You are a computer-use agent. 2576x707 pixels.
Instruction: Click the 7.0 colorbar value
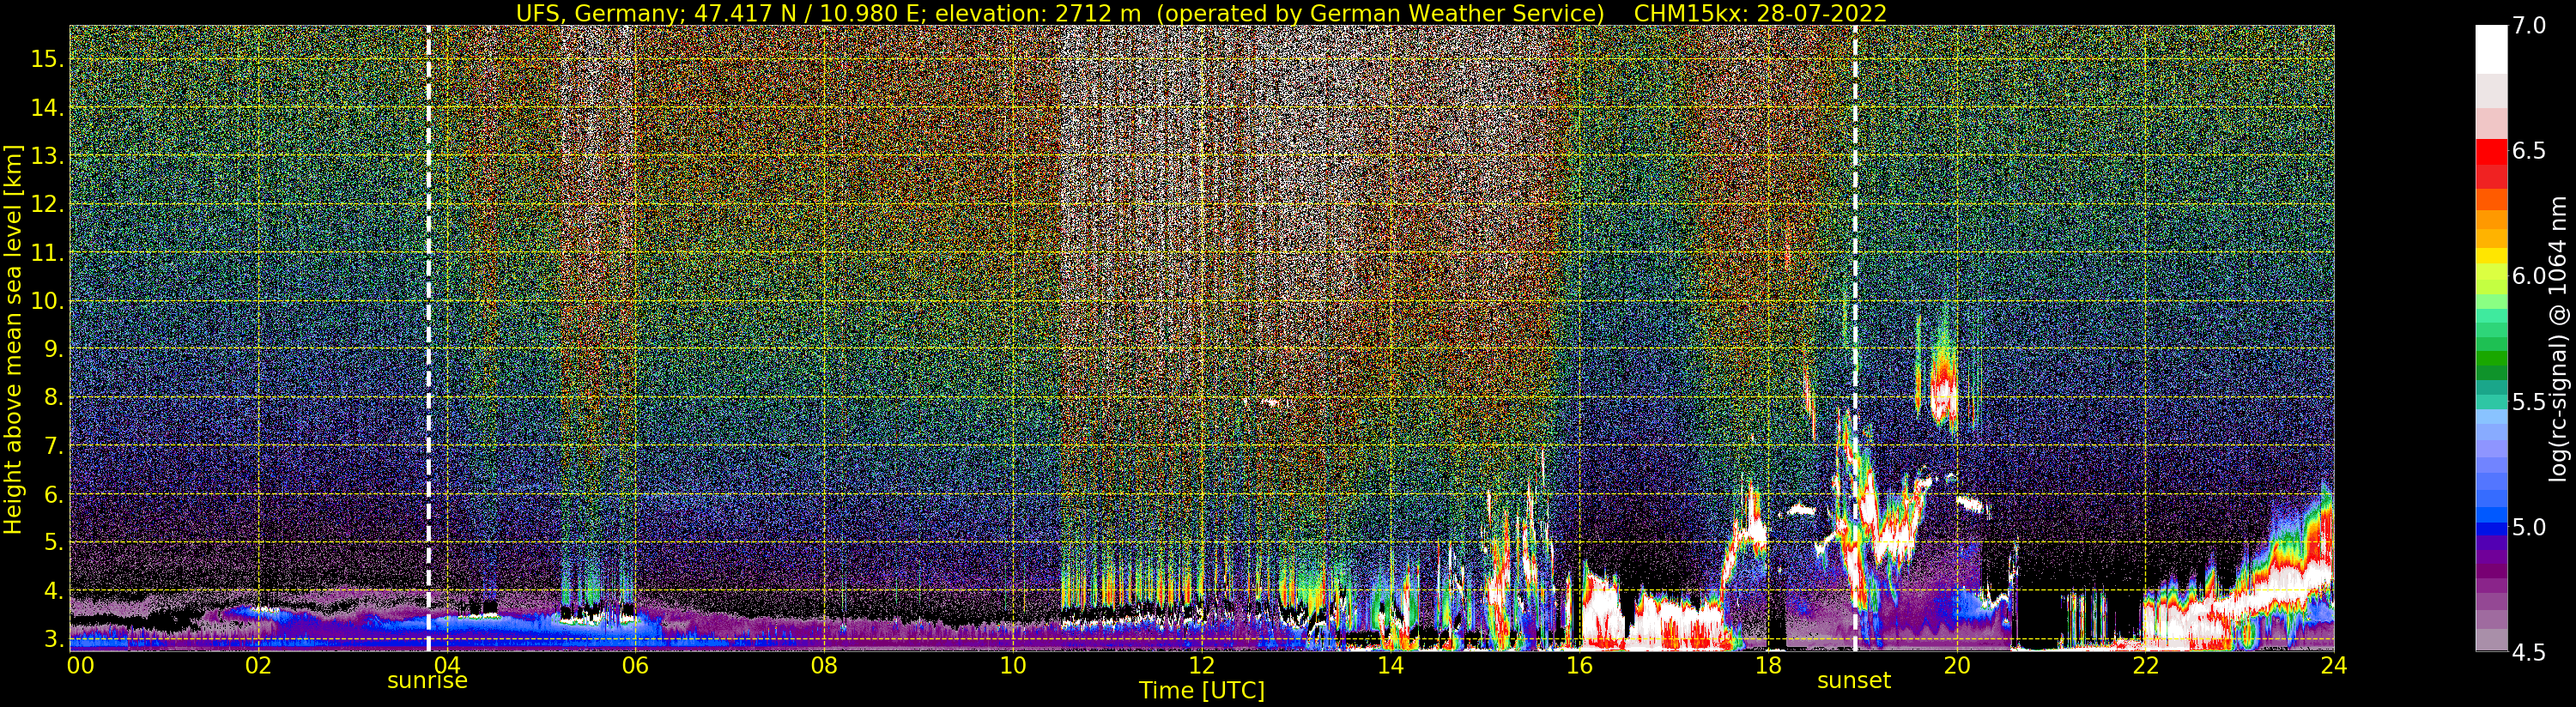2528,26
